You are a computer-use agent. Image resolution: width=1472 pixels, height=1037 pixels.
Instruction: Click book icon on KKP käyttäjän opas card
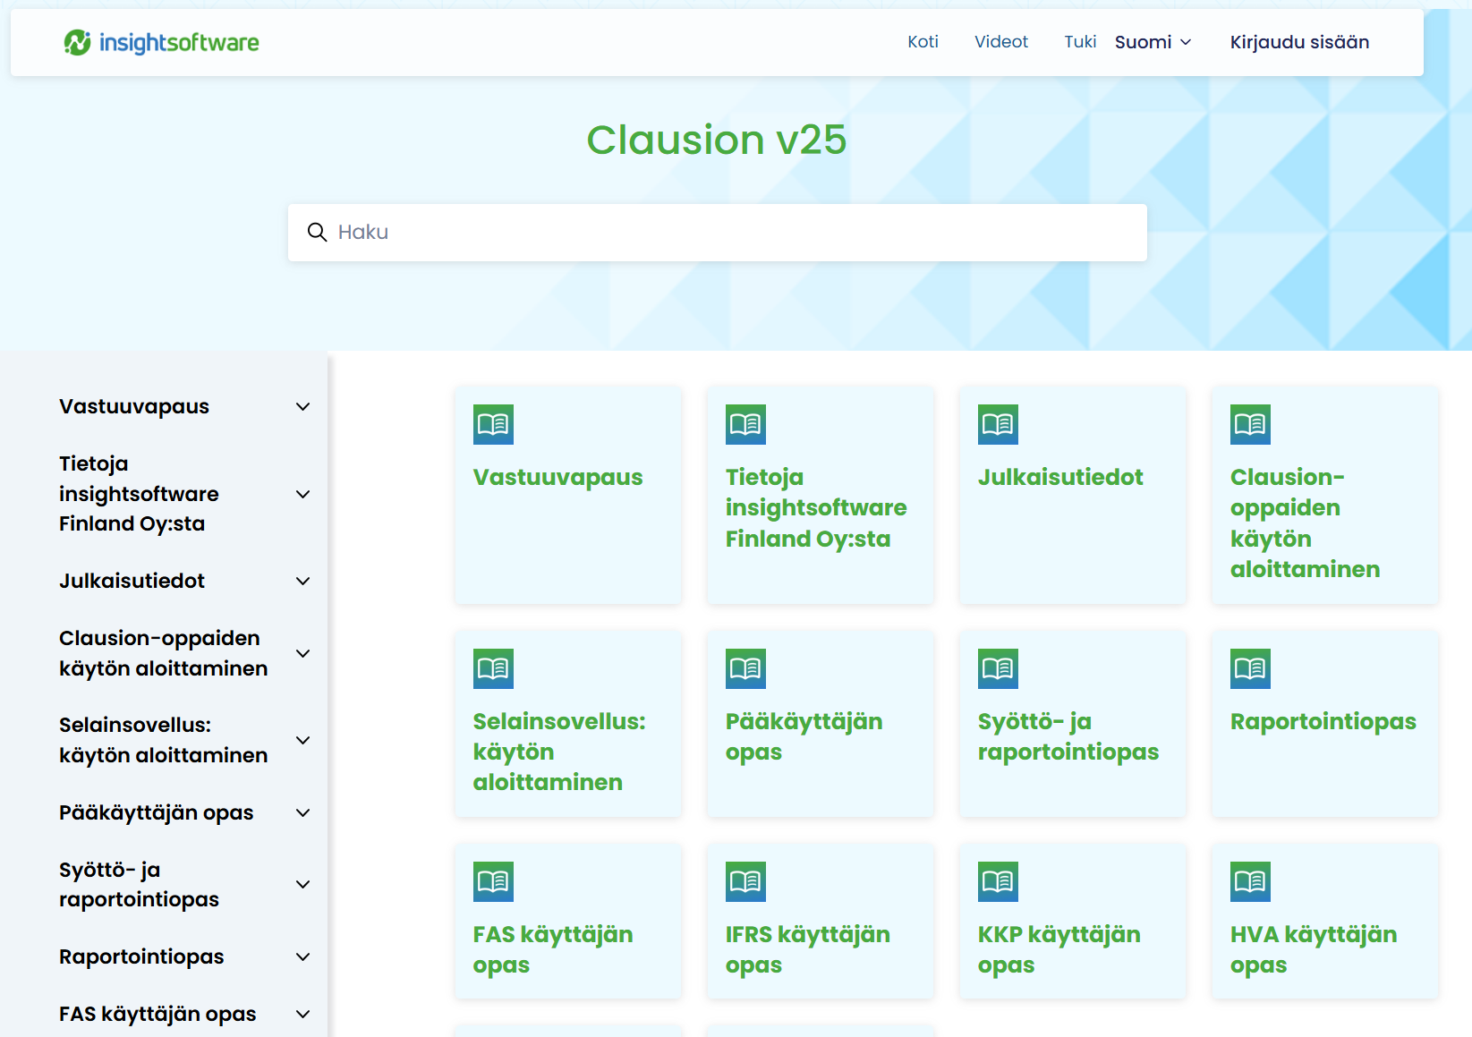(x=998, y=881)
